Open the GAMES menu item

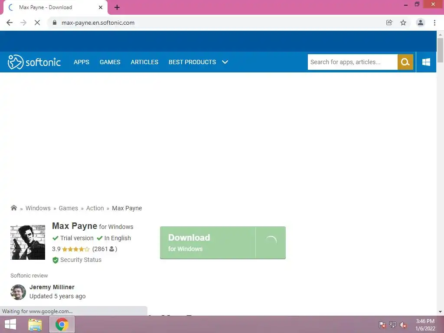pos(110,62)
